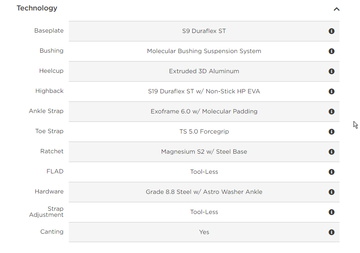
Task: Click the Canting label
Action: tap(52, 232)
